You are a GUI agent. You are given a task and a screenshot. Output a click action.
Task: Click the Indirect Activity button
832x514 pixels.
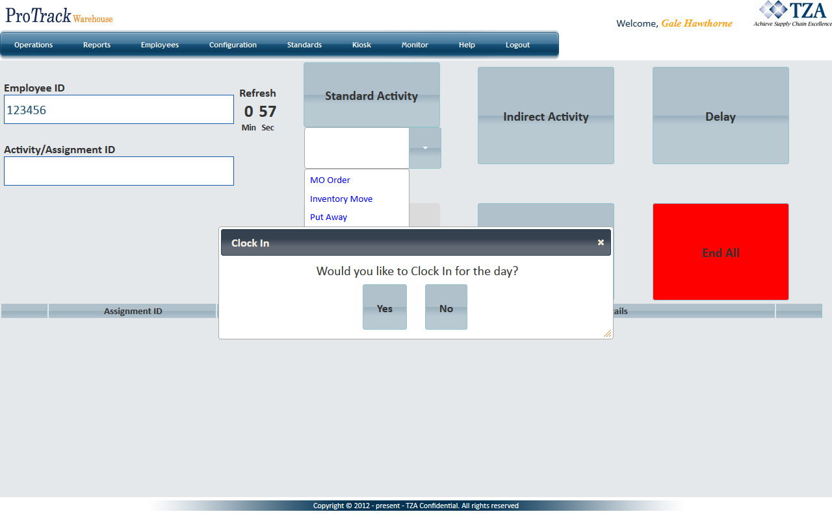pyautogui.click(x=545, y=116)
